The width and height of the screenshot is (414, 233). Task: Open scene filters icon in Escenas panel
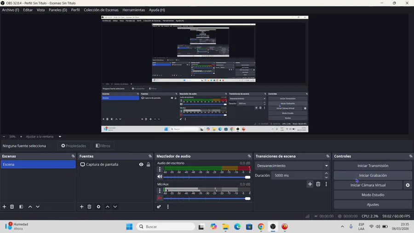point(21,207)
